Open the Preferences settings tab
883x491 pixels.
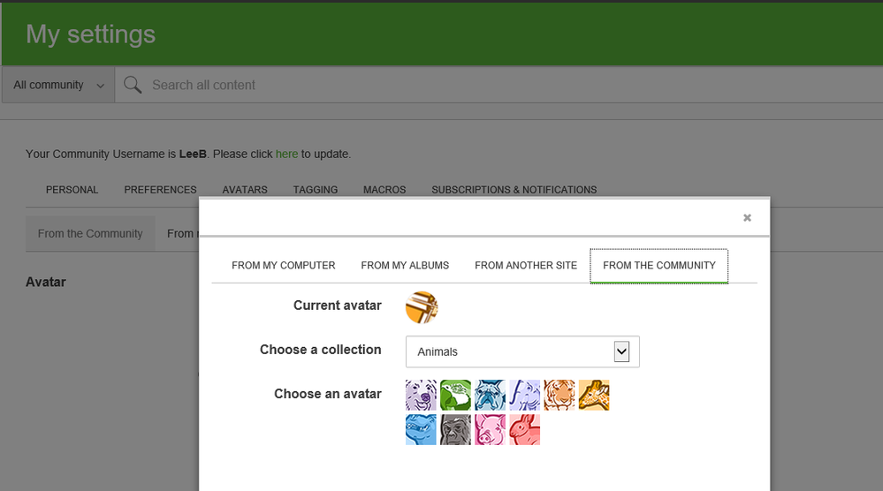pos(161,190)
